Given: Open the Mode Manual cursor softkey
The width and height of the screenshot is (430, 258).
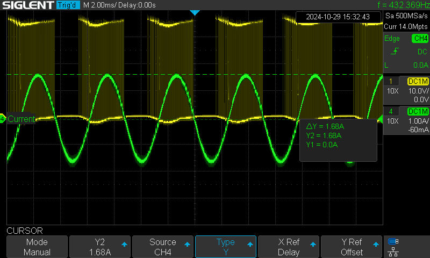Looking at the screenshot, I should [x=37, y=247].
